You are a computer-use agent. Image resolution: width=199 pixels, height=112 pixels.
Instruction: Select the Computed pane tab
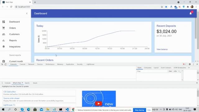pyautogui.click(x=148, y=68)
